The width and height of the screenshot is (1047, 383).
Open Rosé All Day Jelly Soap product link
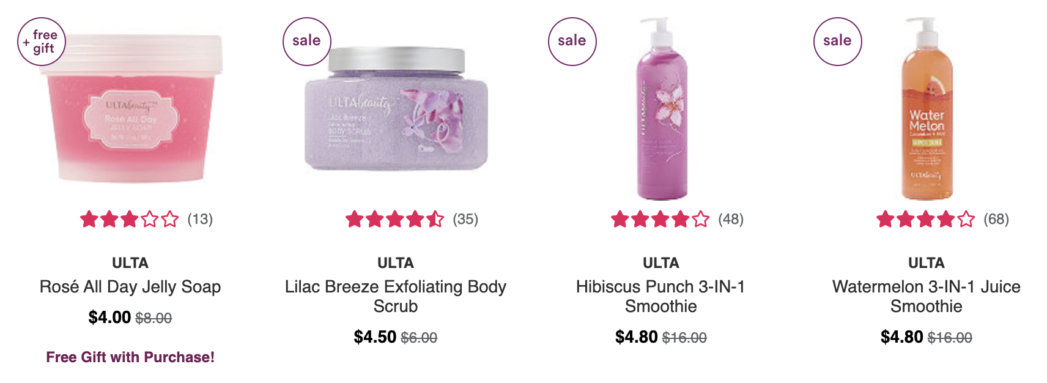coord(130,286)
